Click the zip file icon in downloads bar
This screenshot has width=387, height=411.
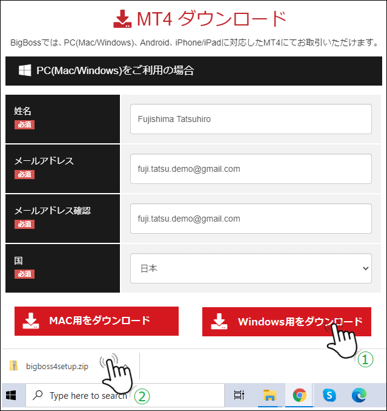pos(13,365)
